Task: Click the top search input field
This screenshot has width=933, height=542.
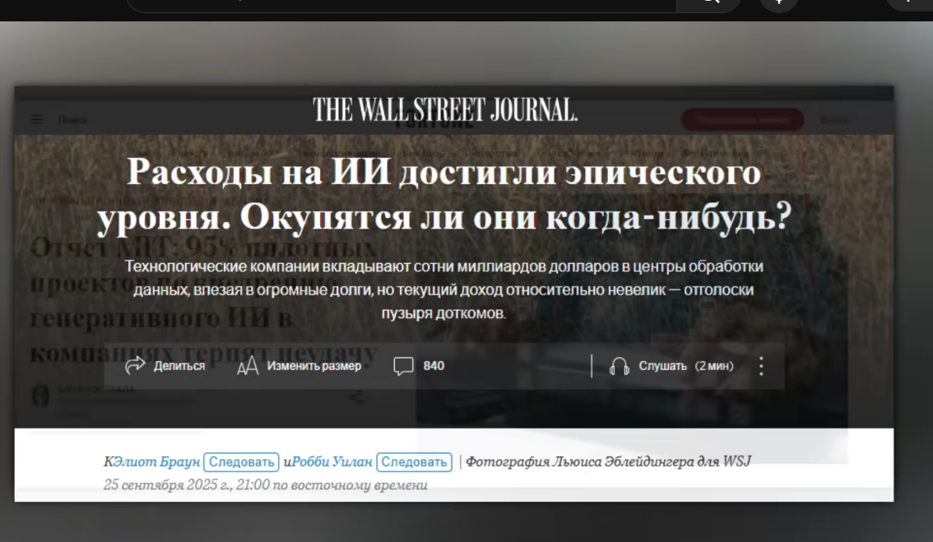Action: (x=402, y=3)
